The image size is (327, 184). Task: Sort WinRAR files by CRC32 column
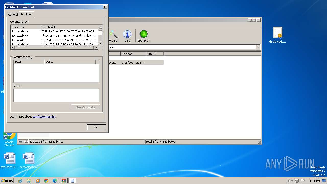(155, 54)
